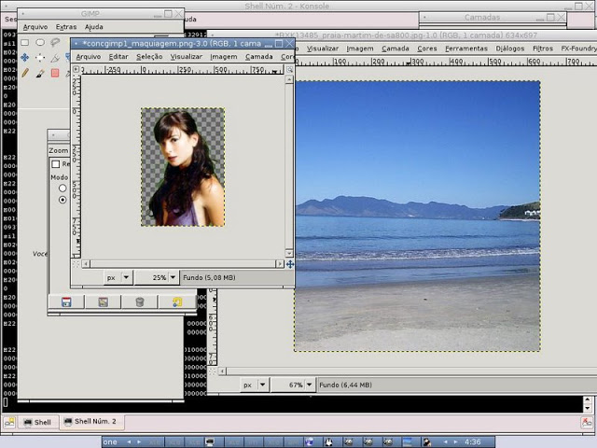The width and height of the screenshot is (597, 448).
Task: Open Extras menu in GIMP toolbox
Action: tap(66, 27)
